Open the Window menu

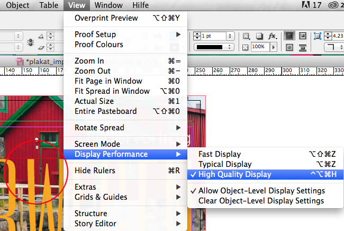[109, 6]
